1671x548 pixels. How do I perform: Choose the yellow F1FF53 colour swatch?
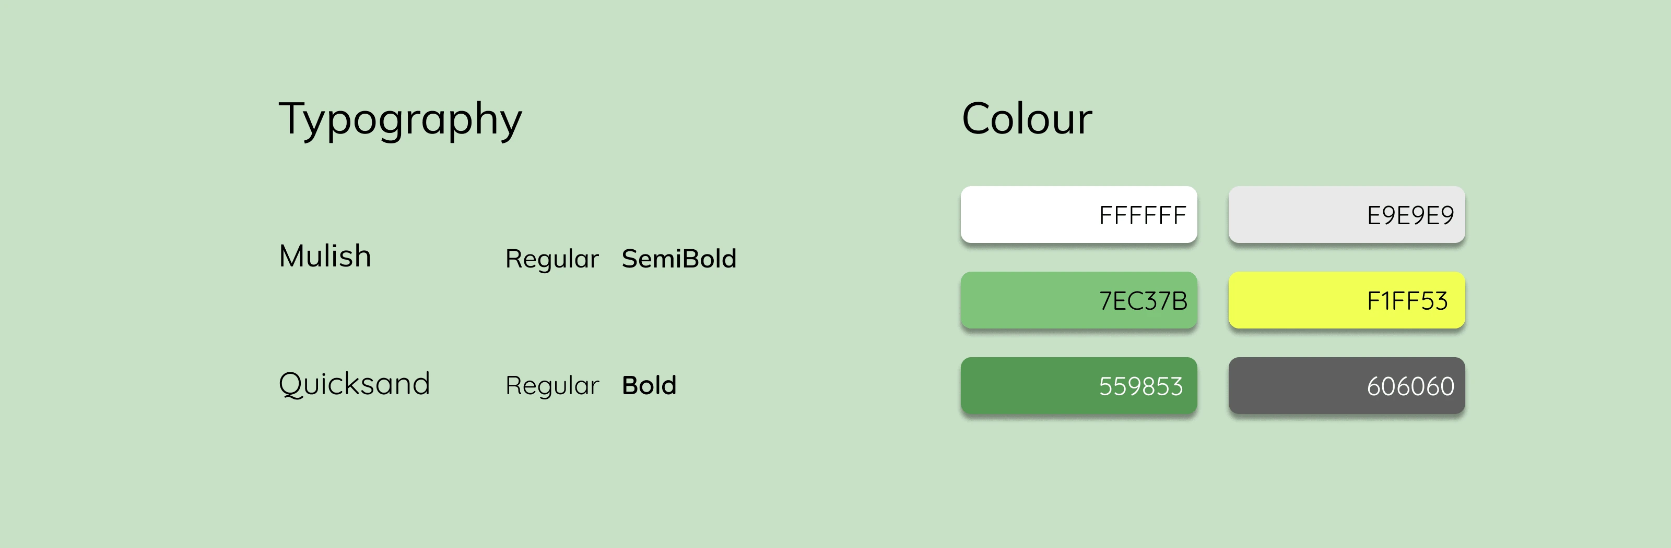tap(1347, 300)
